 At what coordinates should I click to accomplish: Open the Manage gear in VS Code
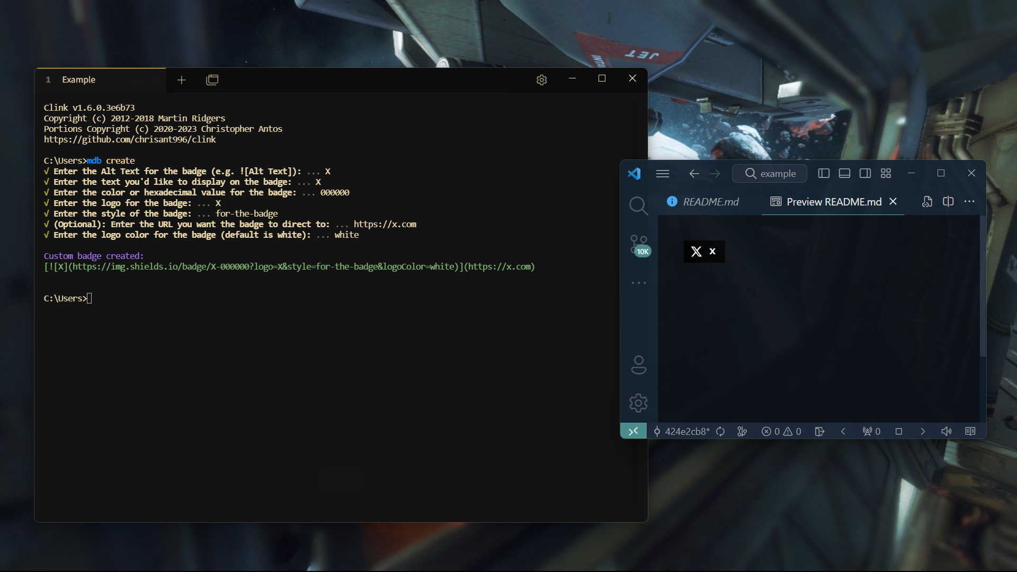(x=638, y=403)
